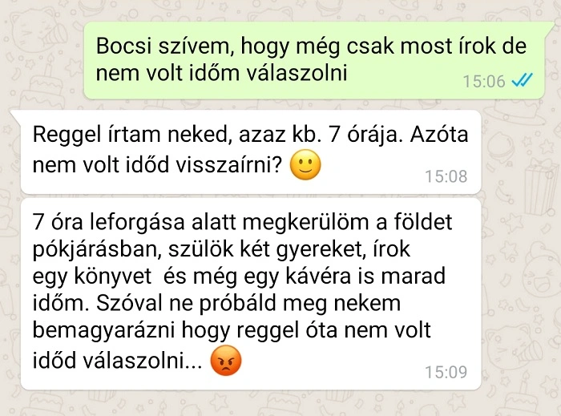Tap the angry red face emoji
561x416 pixels.
226,360
